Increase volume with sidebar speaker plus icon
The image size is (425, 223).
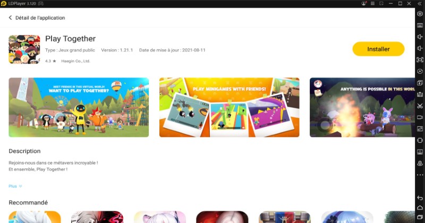[420, 37]
